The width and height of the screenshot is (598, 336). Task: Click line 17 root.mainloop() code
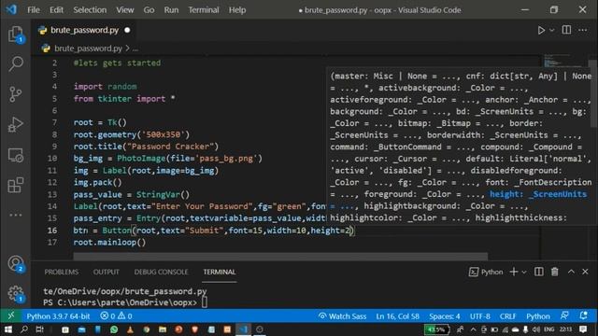tap(109, 243)
